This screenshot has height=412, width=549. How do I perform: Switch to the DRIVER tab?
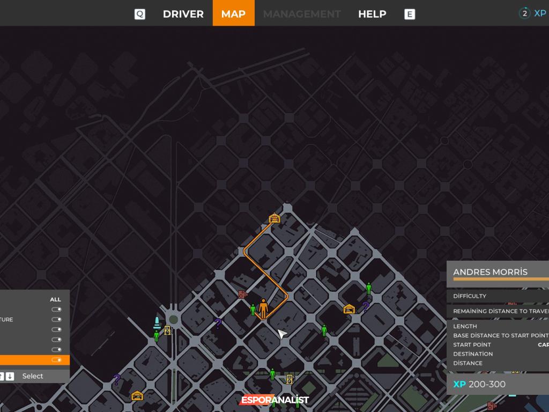pyautogui.click(x=183, y=14)
